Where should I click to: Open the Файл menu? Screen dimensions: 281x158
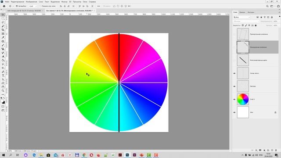click(x=7, y=2)
